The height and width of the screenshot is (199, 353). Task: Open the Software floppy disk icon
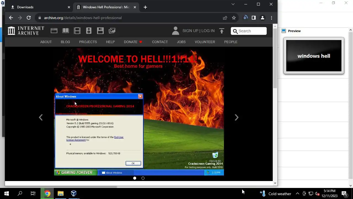[100, 31]
